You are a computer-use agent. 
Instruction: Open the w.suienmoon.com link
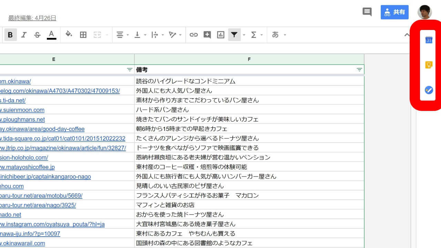tap(22, 110)
